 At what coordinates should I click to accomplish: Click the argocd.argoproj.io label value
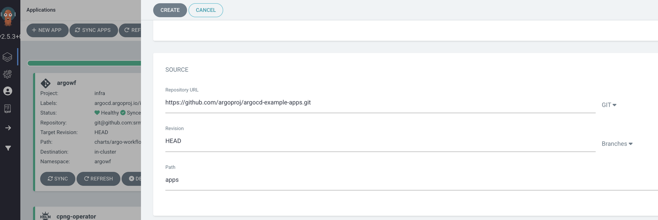coord(118,103)
